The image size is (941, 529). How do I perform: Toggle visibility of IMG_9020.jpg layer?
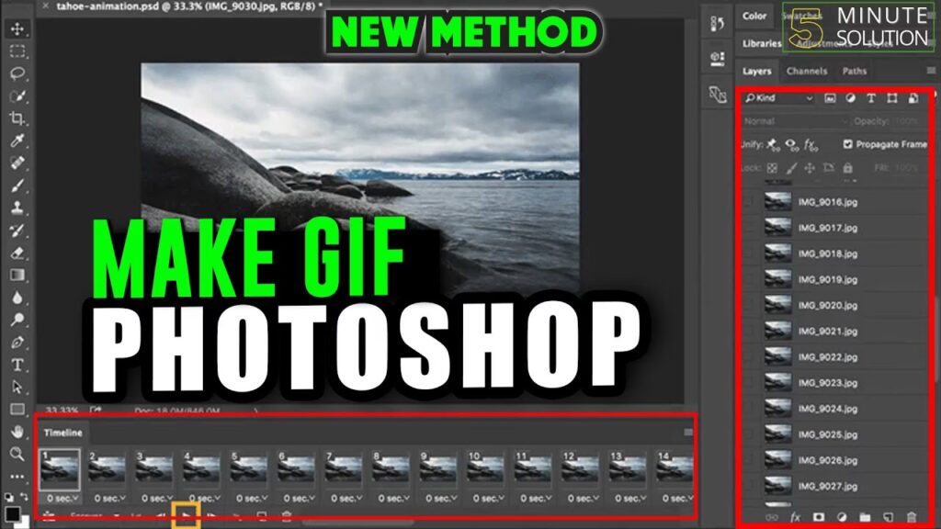[x=748, y=305]
